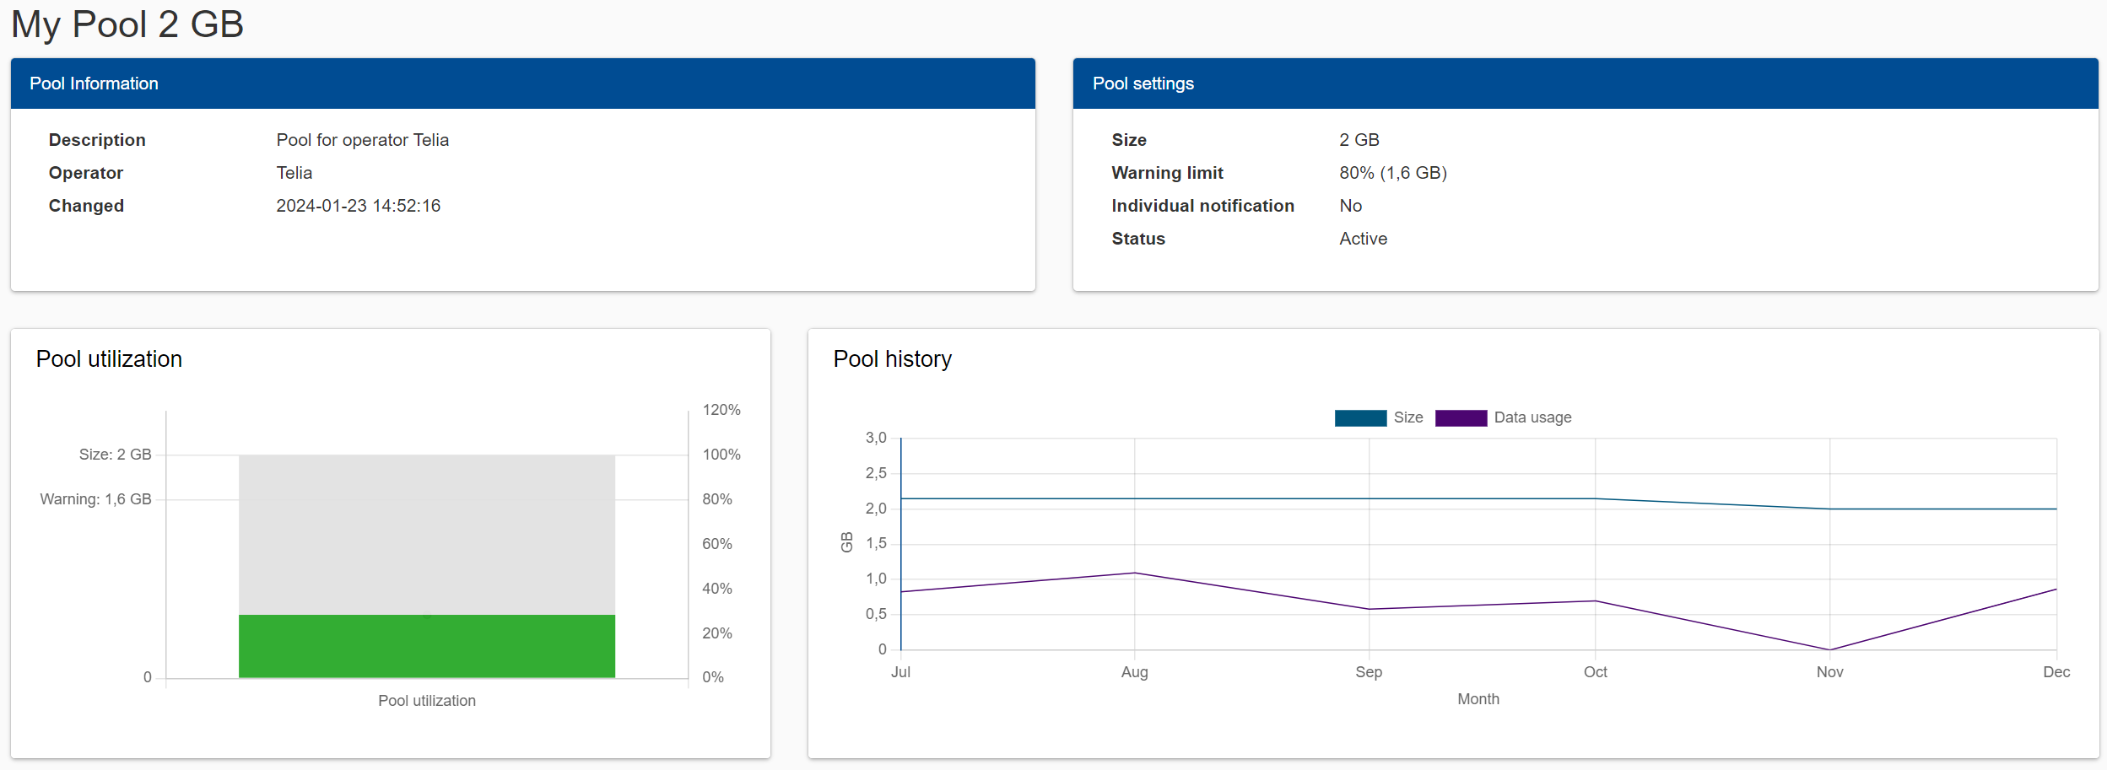Click the Pool history chart heading

(x=892, y=359)
